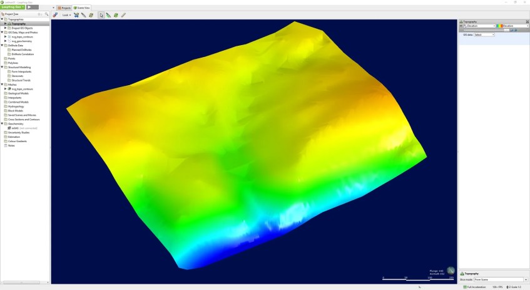Image resolution: width=530 pixels, height=290 pixels.
Task: Collapse GIS Data, Maps and Photos folder
Action: click(2, 33)
